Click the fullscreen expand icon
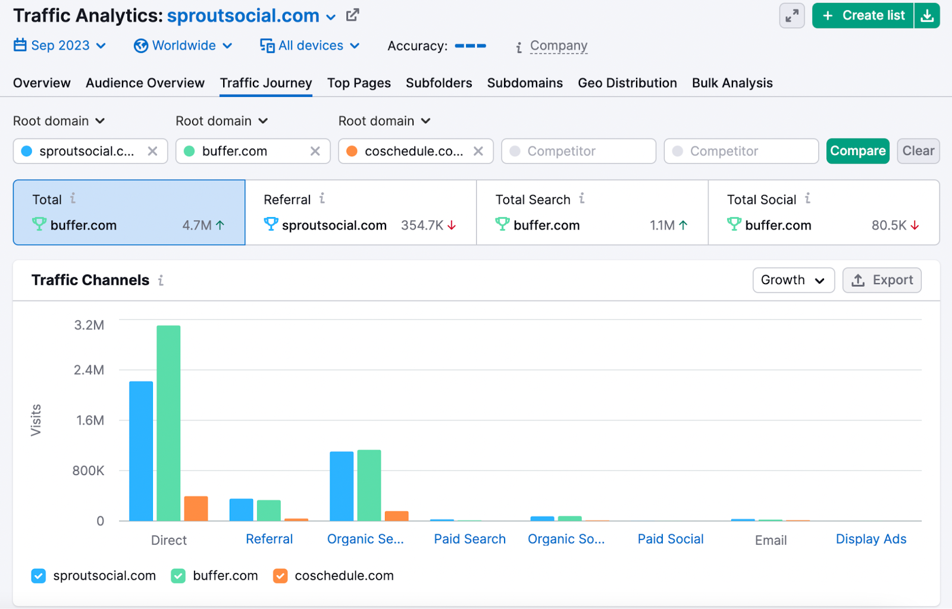The image size is (952, 609). [x=791, y=15]
